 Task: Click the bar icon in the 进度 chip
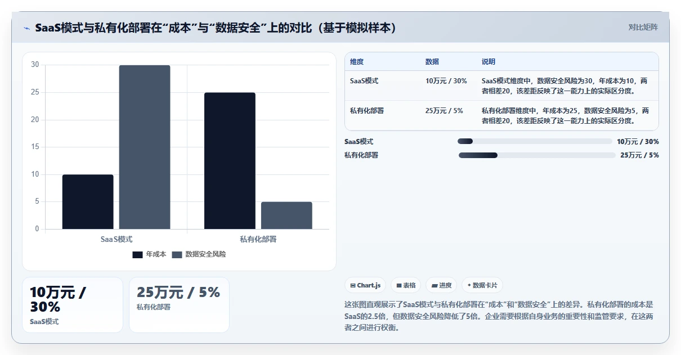434,286
